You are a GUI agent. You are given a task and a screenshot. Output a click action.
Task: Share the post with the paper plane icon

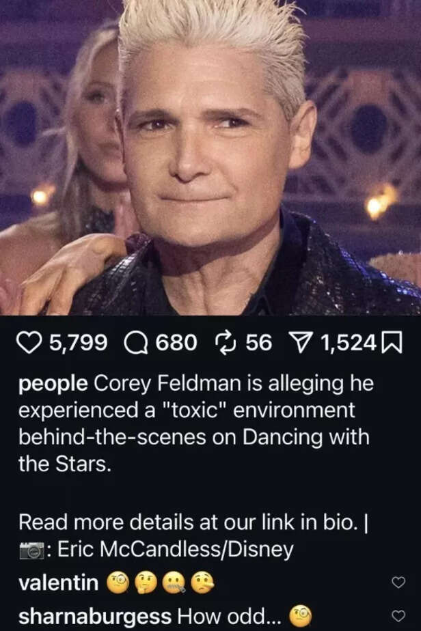pos(302,343)
